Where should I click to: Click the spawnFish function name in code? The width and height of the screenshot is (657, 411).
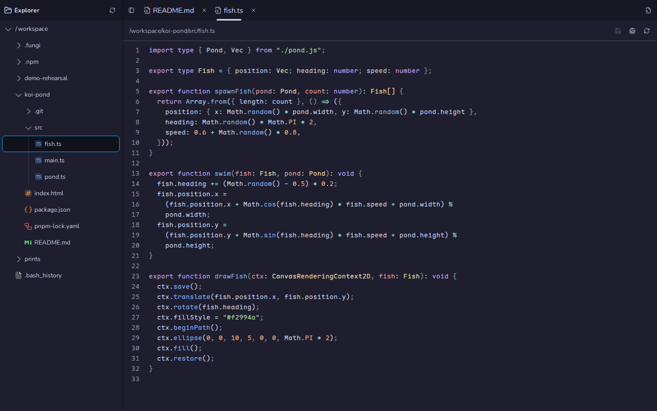pos(233,91)
